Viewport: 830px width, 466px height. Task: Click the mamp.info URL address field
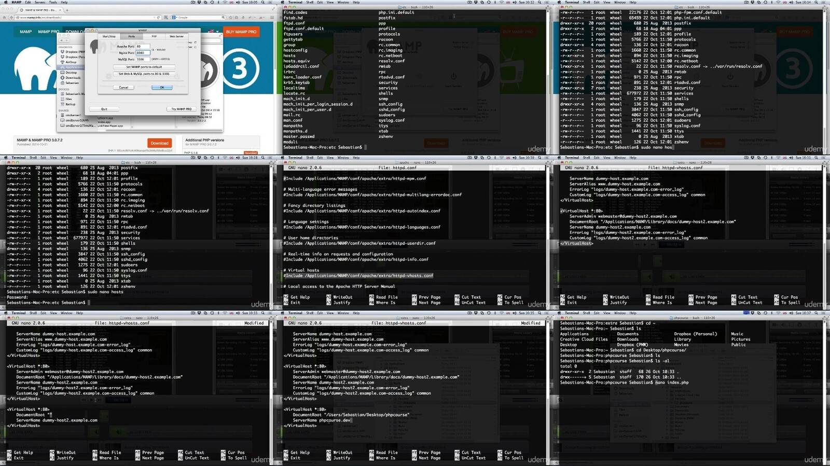click(x=88, y=17)
